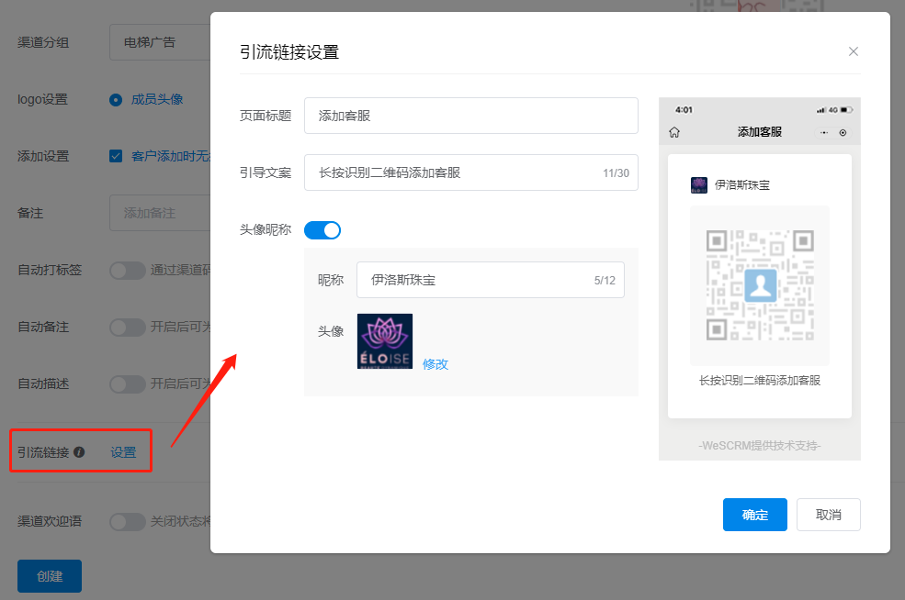Click the 添加客服 title in phone preview
The height and width of the screenshot is (600, 905).
pos(760,132)
